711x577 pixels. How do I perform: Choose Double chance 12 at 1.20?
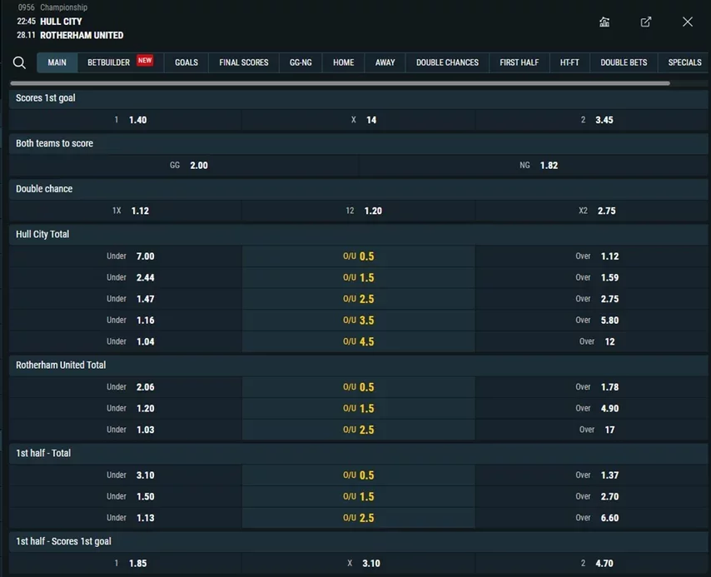pyautogui.click(x=359, y=211)
